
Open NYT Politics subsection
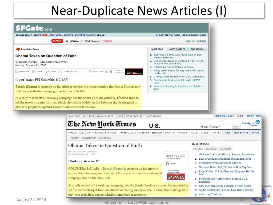[x=75, y=138]
